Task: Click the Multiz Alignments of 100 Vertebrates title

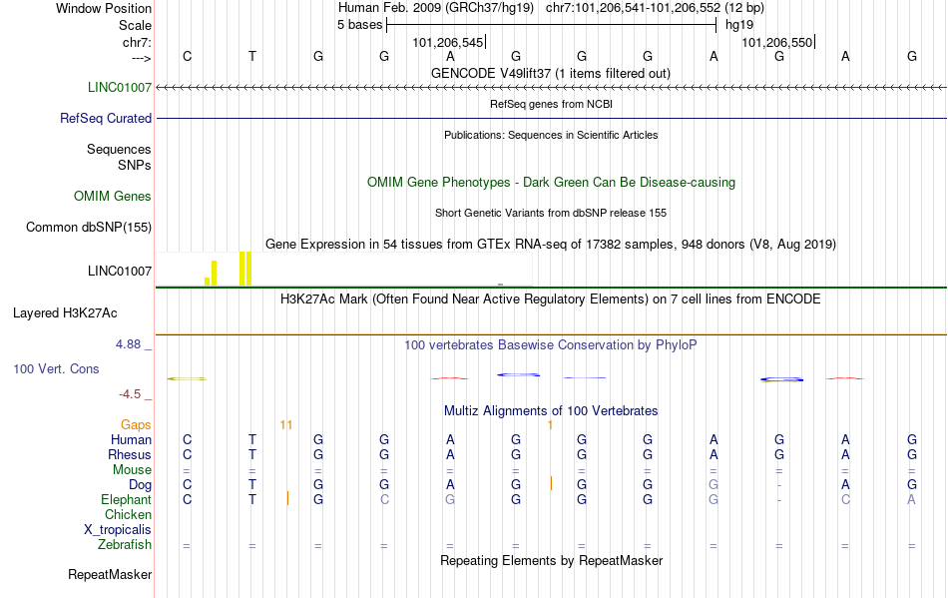Action: tap(551, 411)
